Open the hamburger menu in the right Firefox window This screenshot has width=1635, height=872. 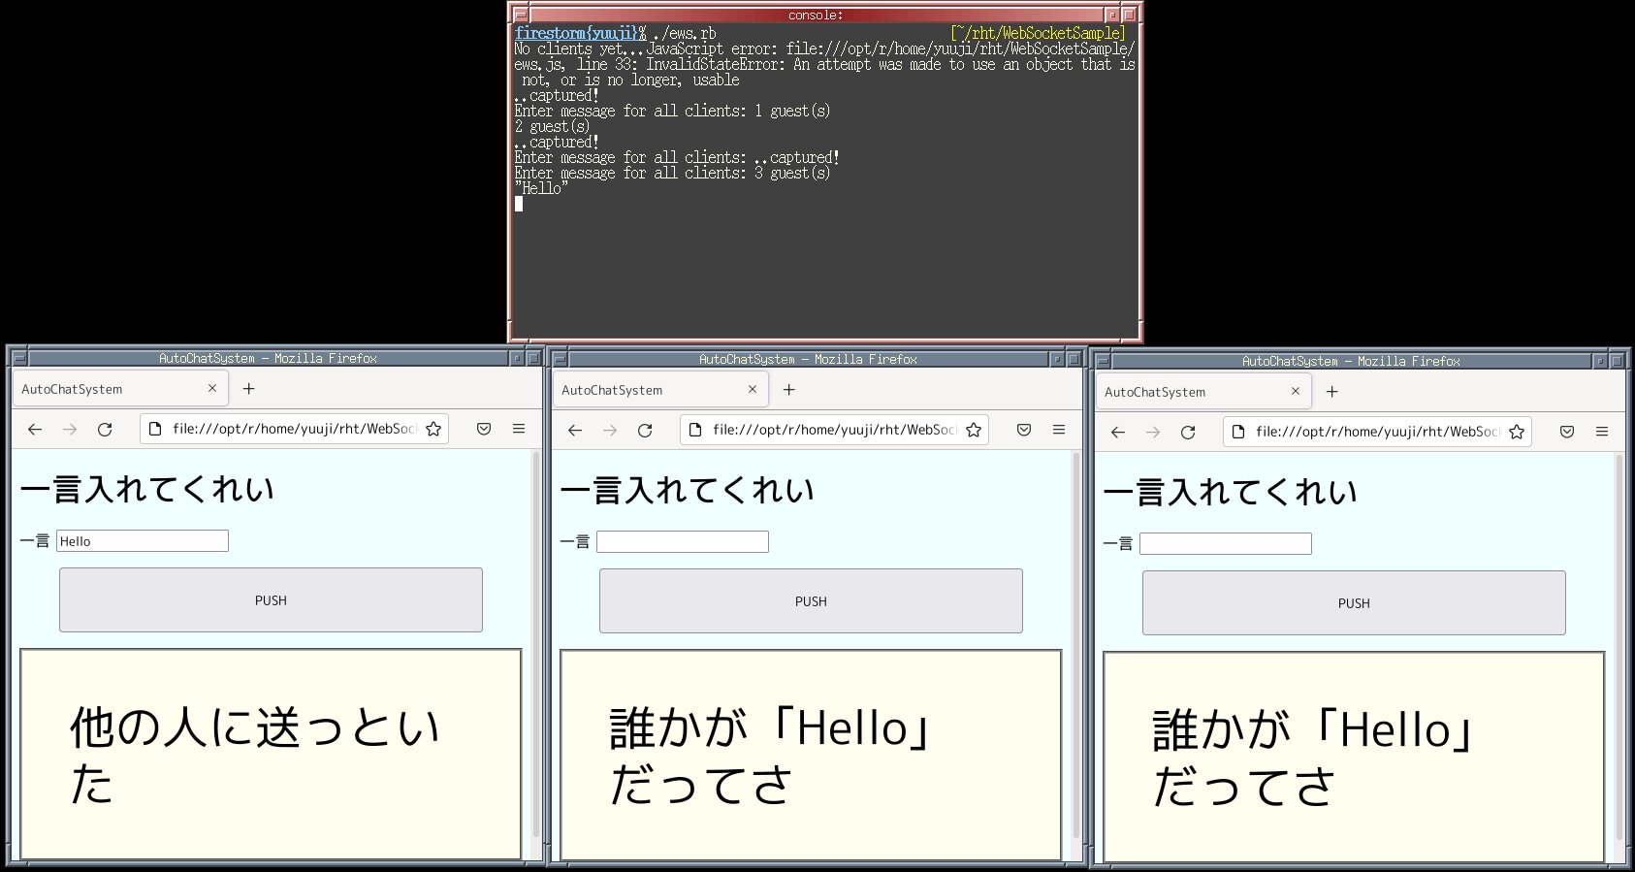click(x=1601, y=433)
